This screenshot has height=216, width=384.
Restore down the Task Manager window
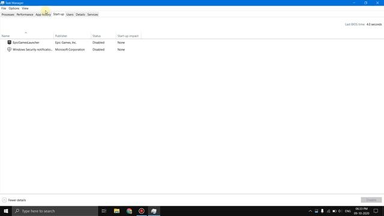(x=365, y=2)
